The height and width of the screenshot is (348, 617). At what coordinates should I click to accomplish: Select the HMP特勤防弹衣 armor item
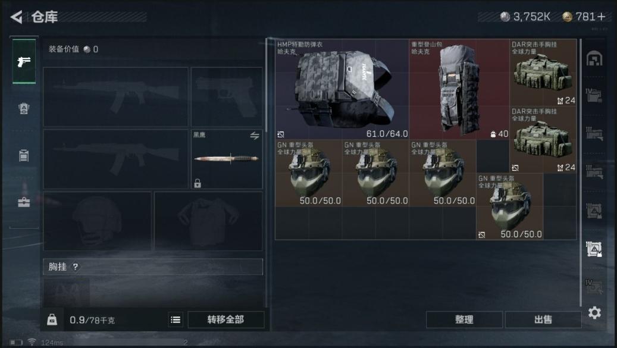(x=342, y=89)
